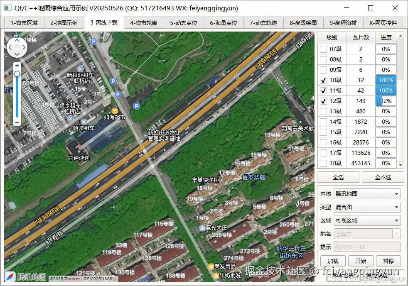The image size is (408, 286).
Task: Click the 蓝光大厦 building marker icon
Action: [x=202, y=228]
